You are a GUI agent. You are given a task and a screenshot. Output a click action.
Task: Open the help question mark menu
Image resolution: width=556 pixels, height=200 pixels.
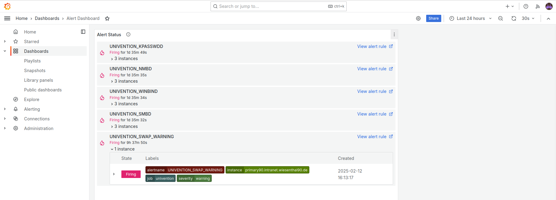tap(526, 6)
